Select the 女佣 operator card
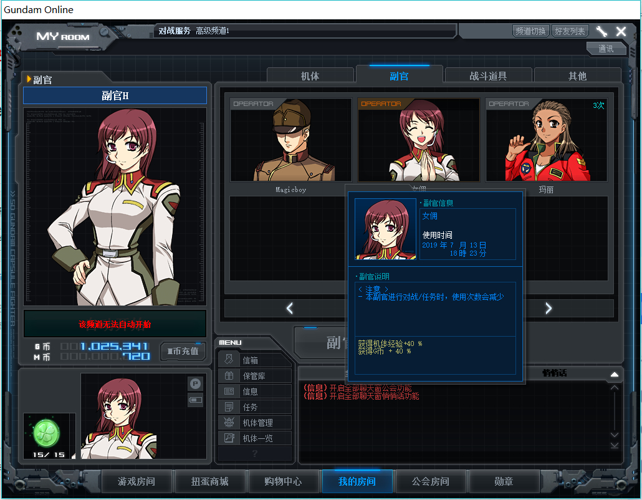642x500 pixels. click(x=418, y=140)
